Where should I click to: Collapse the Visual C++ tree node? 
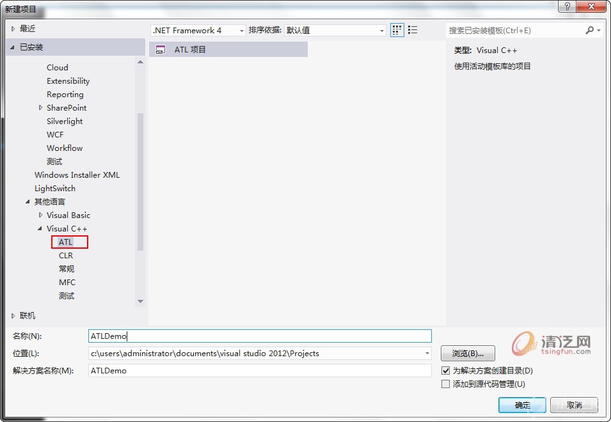(41, 229)
